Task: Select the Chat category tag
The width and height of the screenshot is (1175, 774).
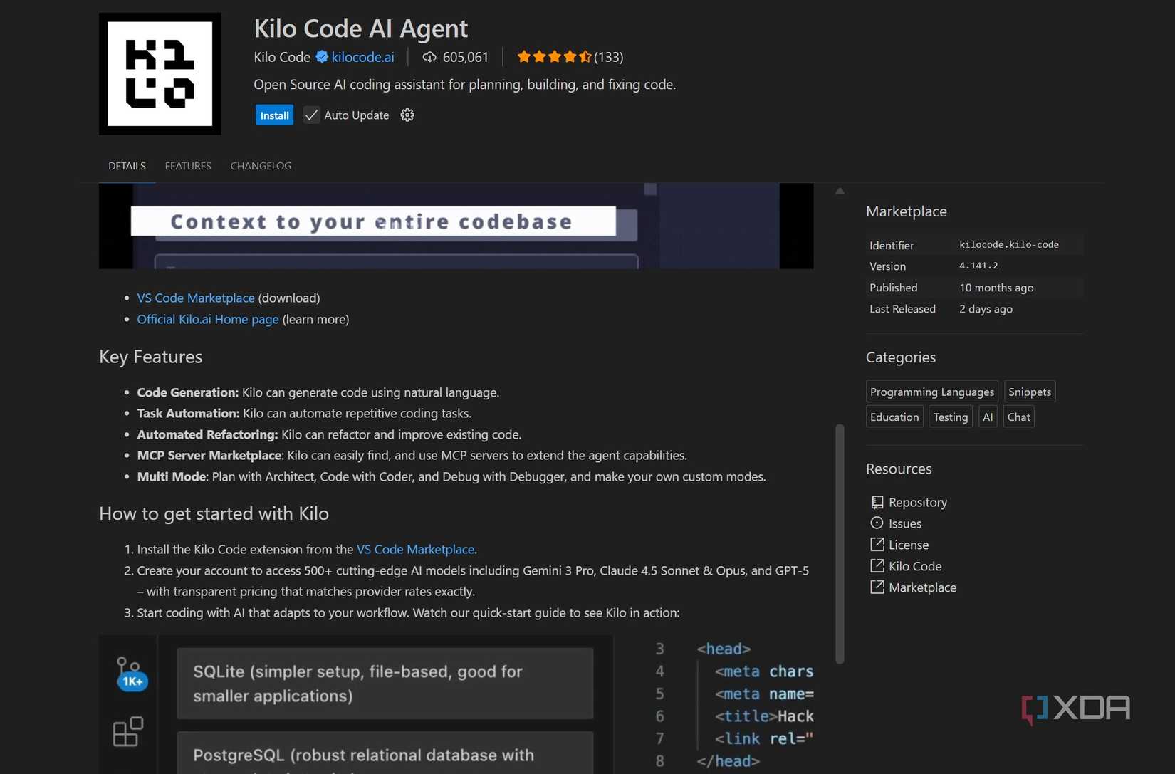Action: pos(1018,417)
